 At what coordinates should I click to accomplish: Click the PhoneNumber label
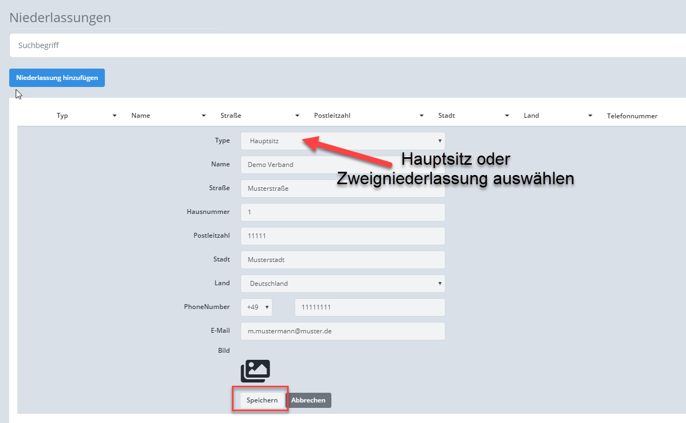[207, 307]
